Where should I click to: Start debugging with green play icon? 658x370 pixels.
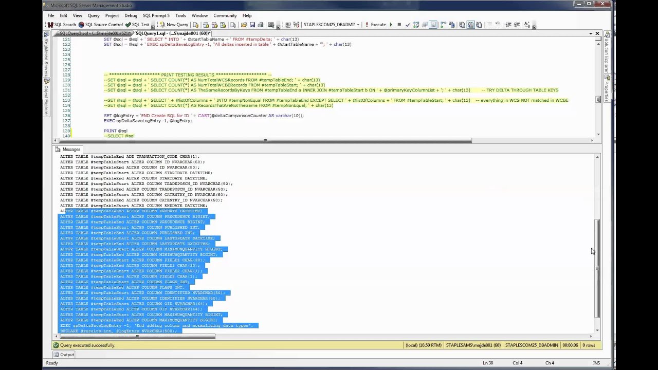(391, 25)
